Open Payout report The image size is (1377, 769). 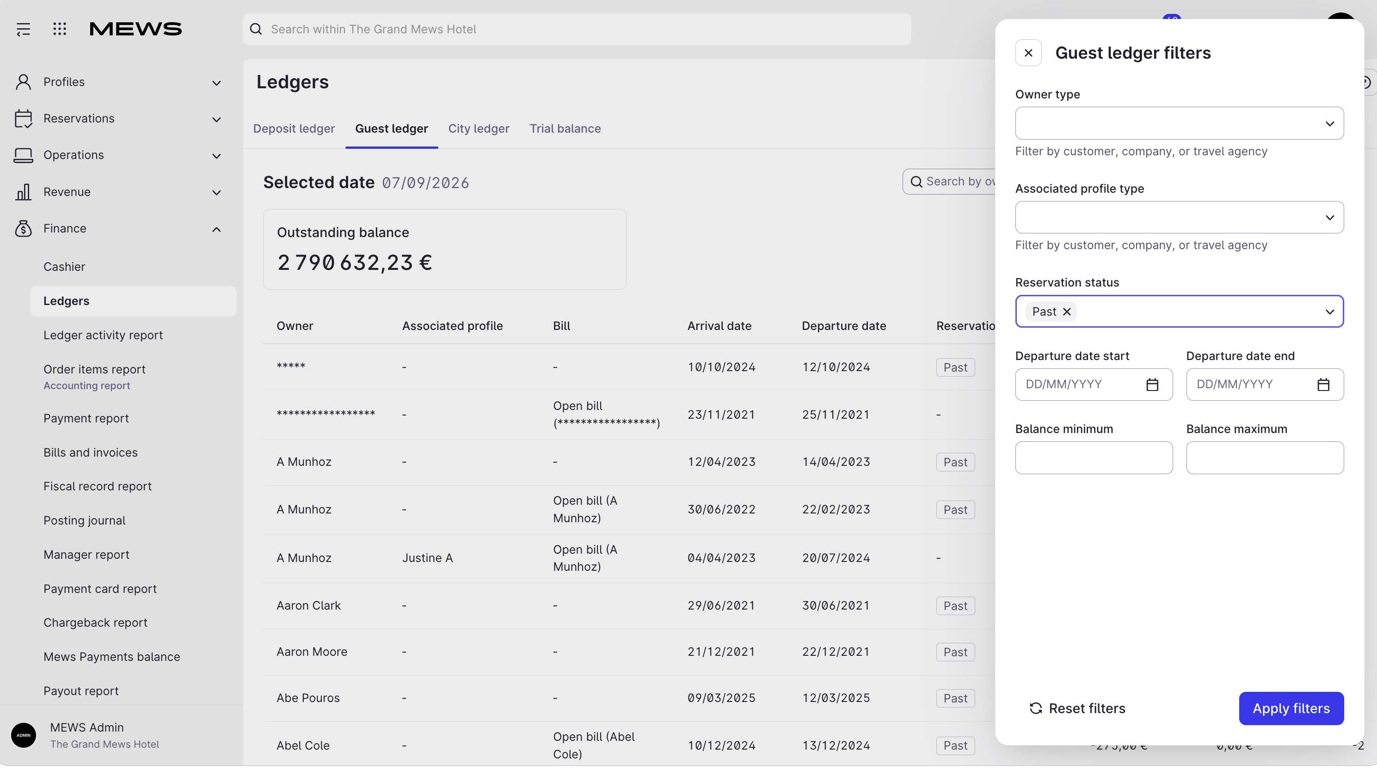[x=81, y=691]
